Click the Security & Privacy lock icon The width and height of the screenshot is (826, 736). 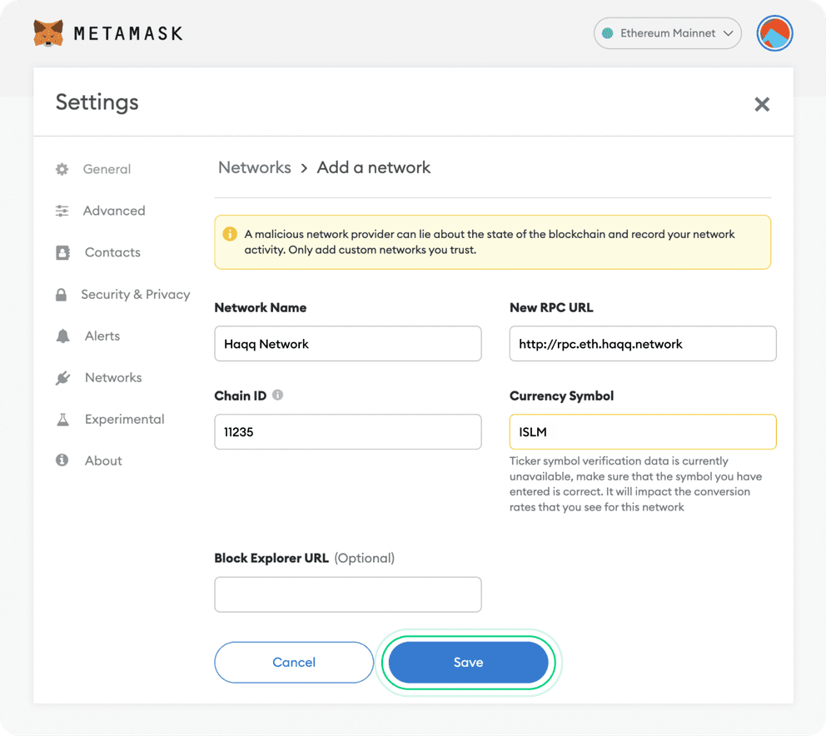[62, 294]
